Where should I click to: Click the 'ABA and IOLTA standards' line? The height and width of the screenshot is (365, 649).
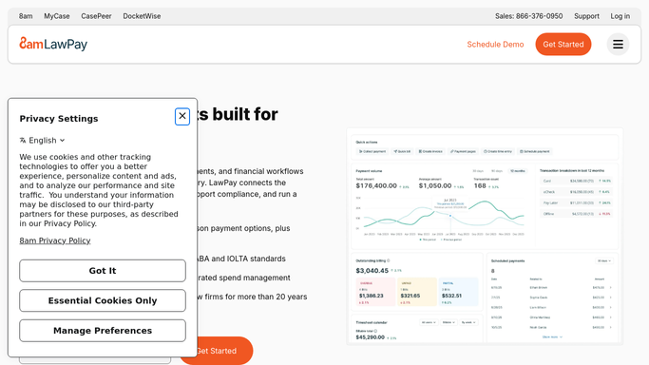[x=241, y=259]
